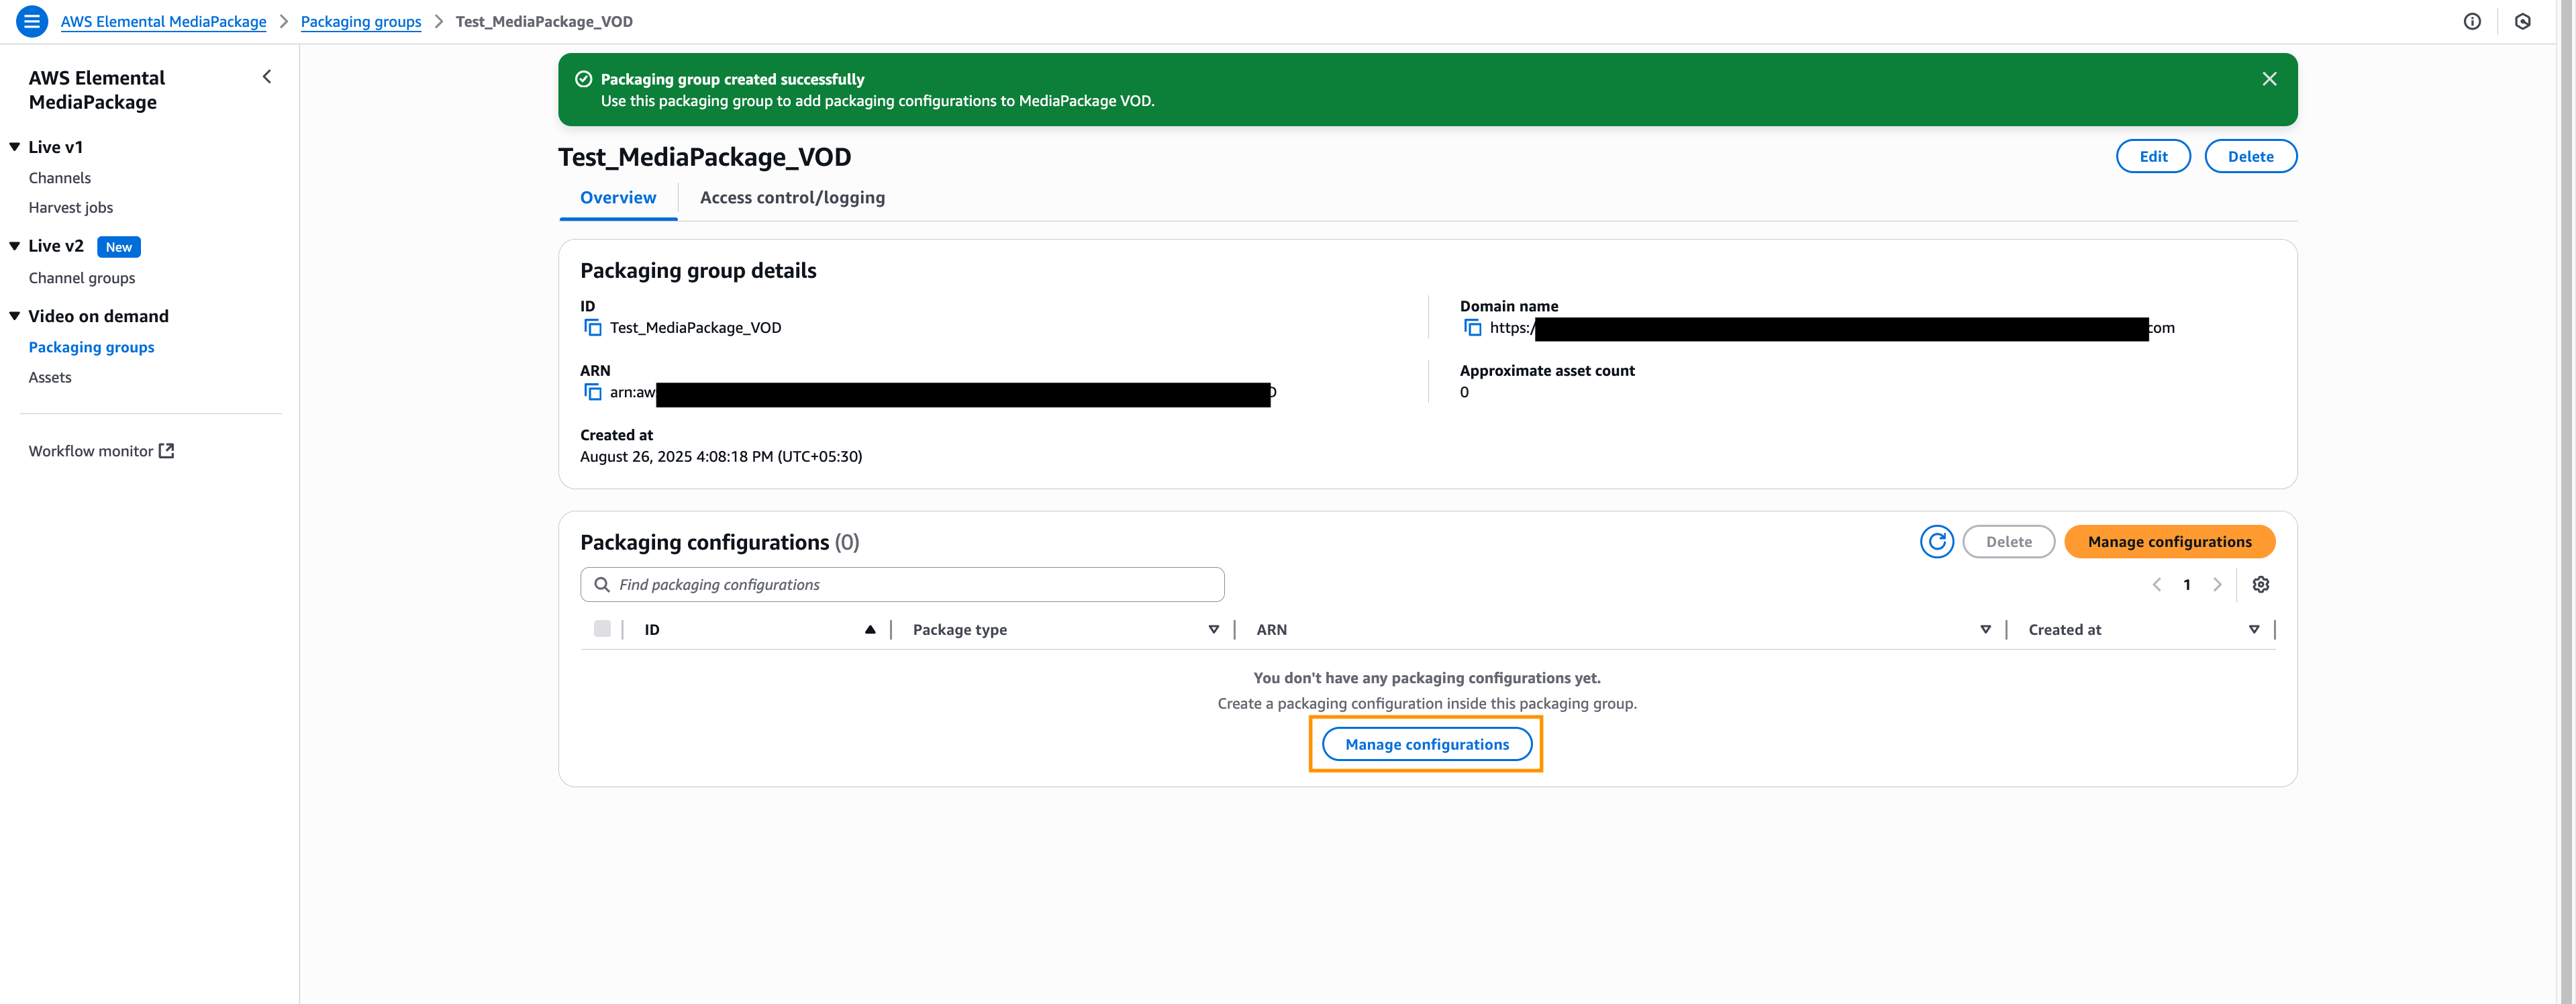Open table preferences gear icon
2576x1004 pixels.
point(2260,585)
